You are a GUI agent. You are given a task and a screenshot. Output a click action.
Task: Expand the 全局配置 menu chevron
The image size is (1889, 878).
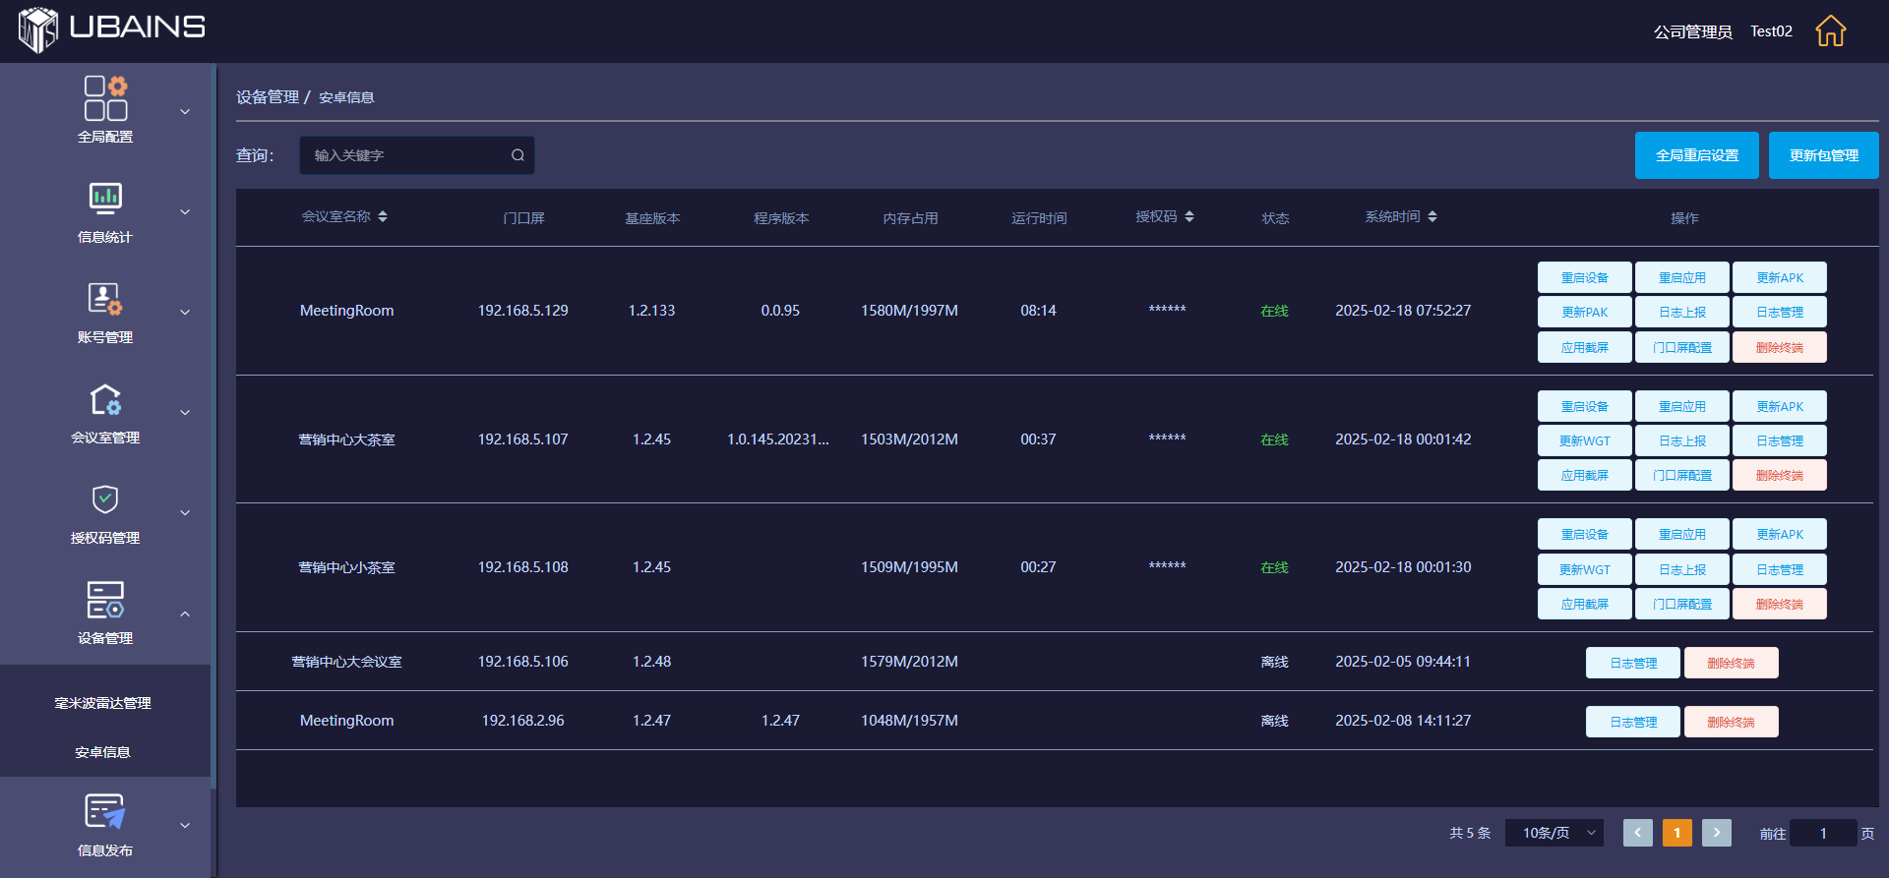point(185,111)
